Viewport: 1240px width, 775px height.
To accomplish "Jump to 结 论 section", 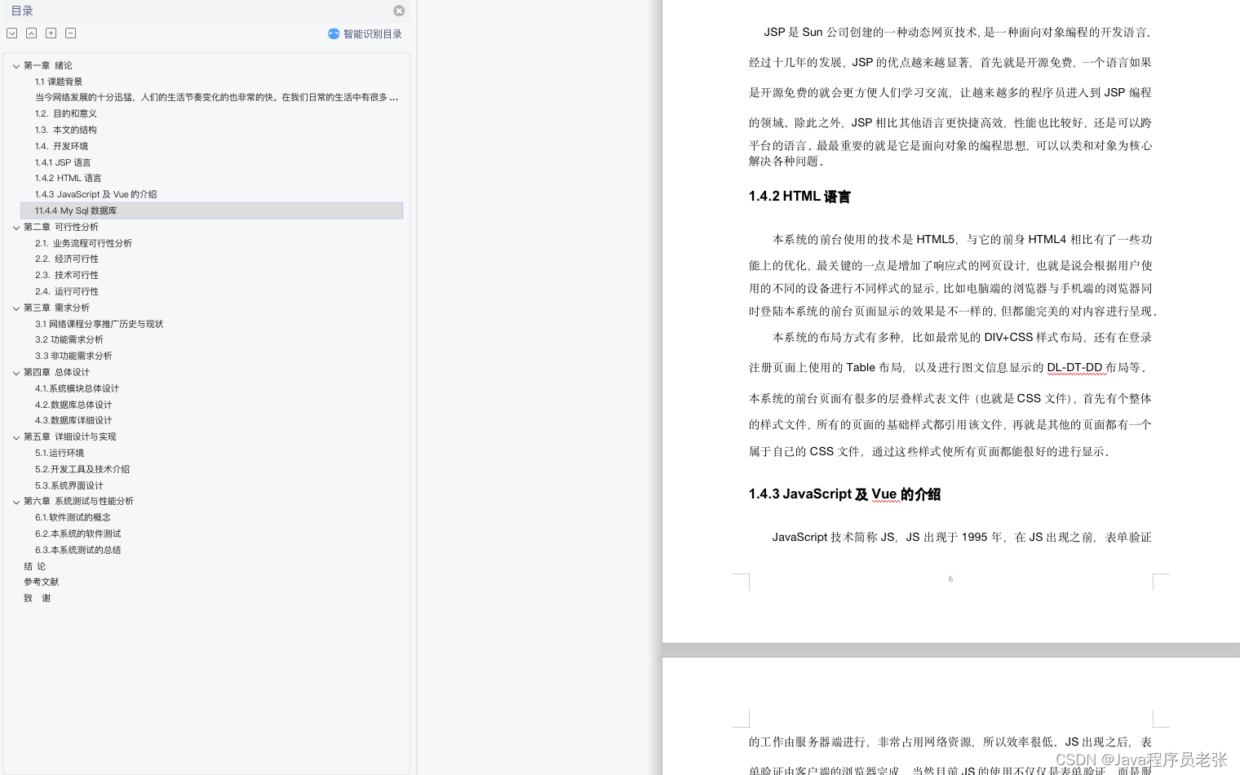I will point(34,566).
